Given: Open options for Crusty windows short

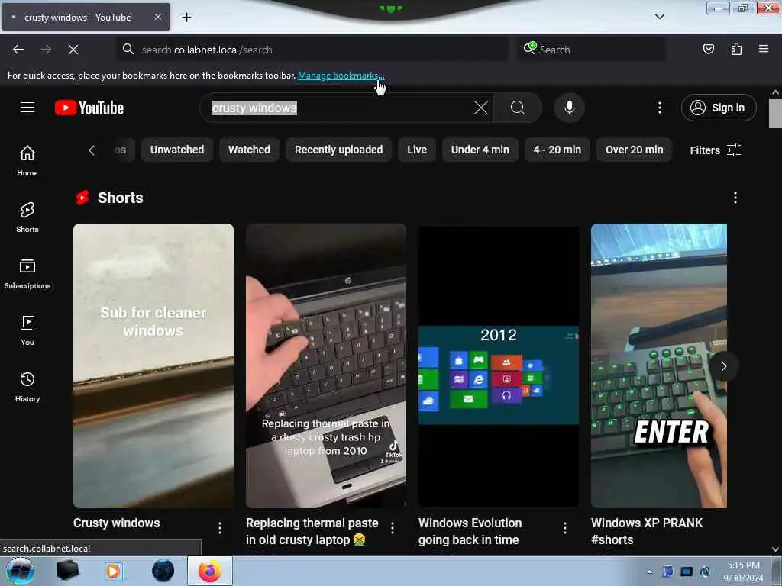Looking at the screenshot, I should point(220,528).
